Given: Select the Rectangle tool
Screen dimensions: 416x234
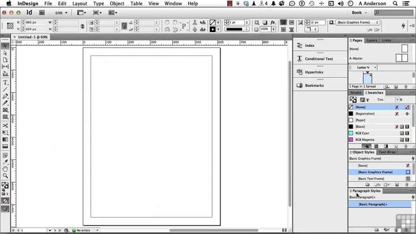Looking at the screenshot, I should (x=5, y=117).
